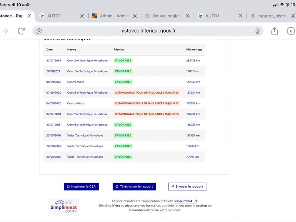Click FAVORABLE badge in 23/07/2018 row

123,125
